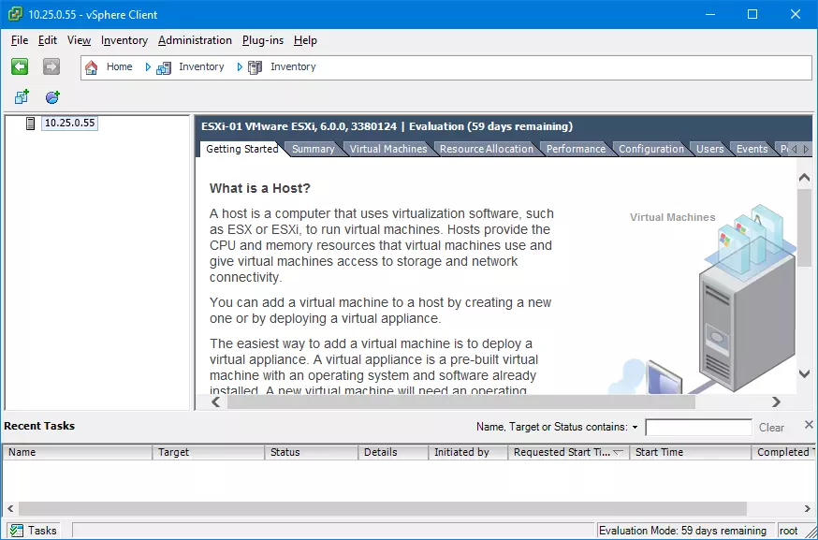Open the Plug-ins menu

coord(263,40)
